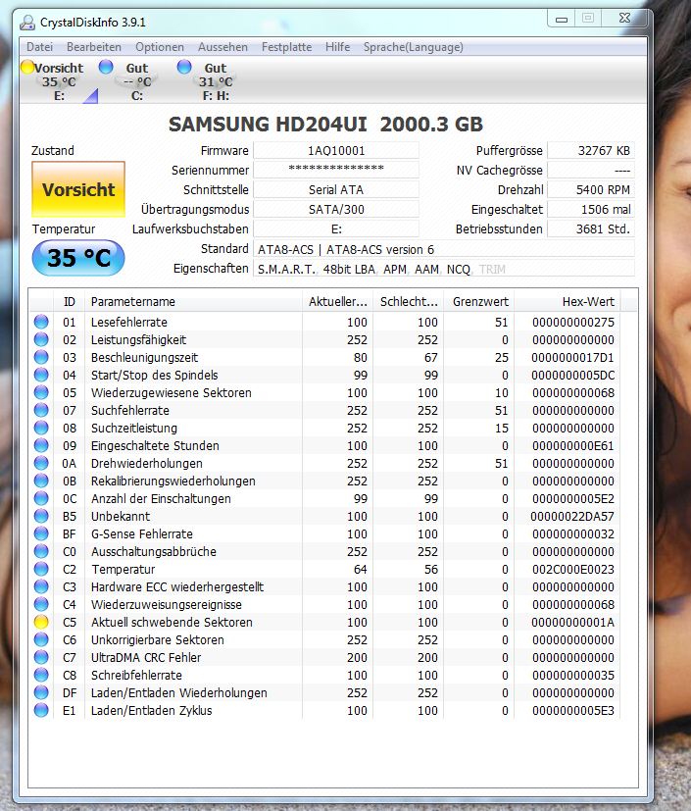Screen dimensions: 691x811
Task: Click the status icon for Unbekannt row
Action: [41, 516]
